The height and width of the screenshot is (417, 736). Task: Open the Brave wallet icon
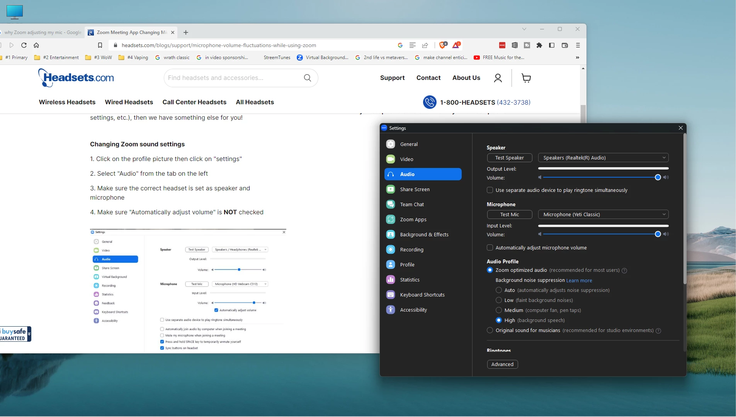(x=565, y=45)
